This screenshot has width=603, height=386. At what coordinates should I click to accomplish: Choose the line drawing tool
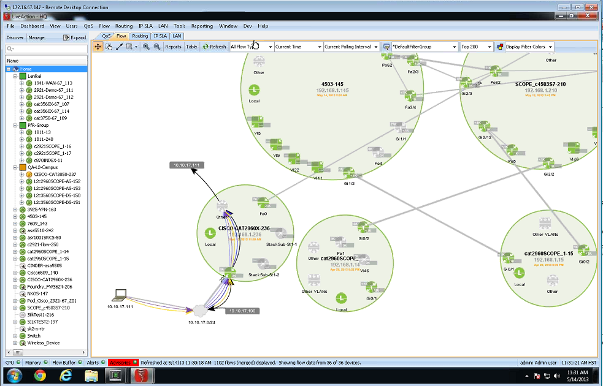119,47
